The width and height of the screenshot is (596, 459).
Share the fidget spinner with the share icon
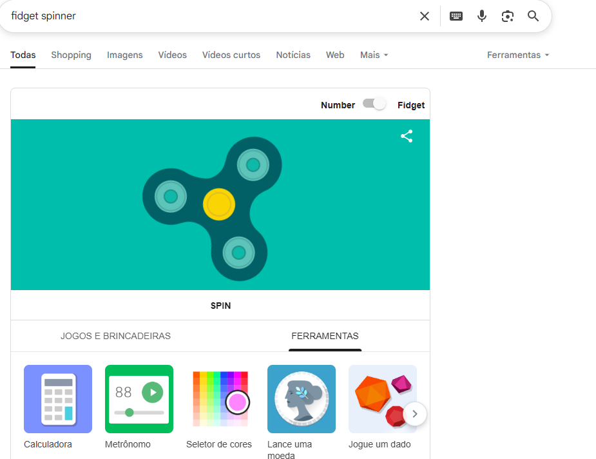pos(407,136)
